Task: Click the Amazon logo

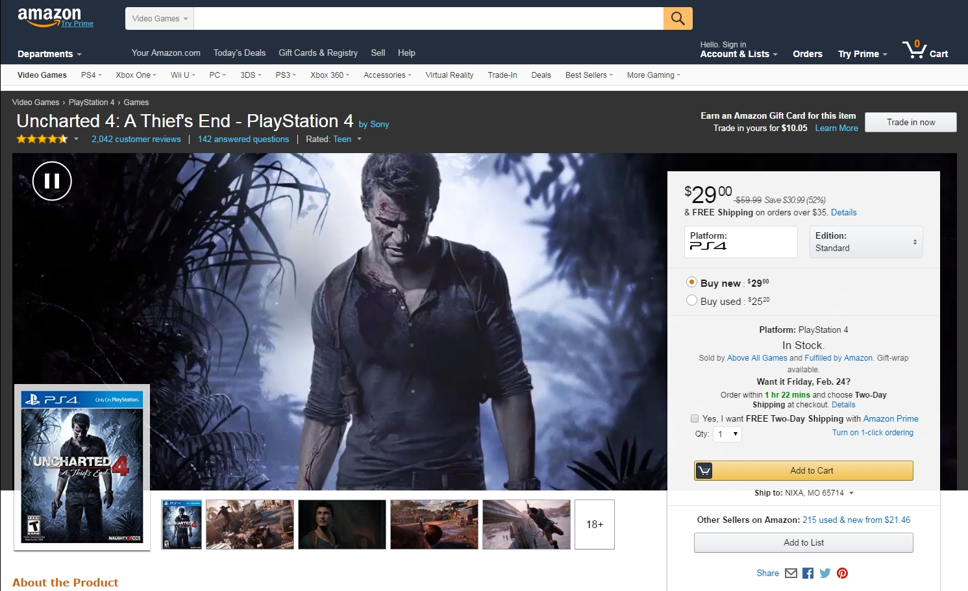Action: click(49, 17)
